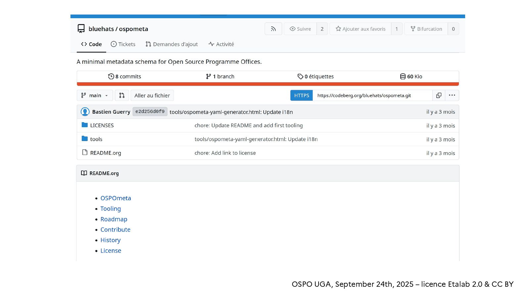The height and width of the screenshot is (295, 525).
Task: Click the repository description text
Action: click(169, 62)
